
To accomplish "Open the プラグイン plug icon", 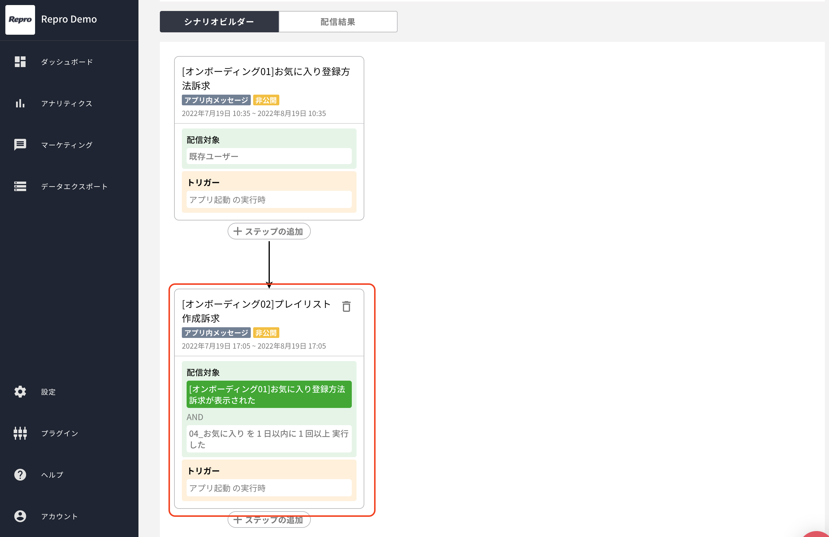I will click(x=20, y=433).
